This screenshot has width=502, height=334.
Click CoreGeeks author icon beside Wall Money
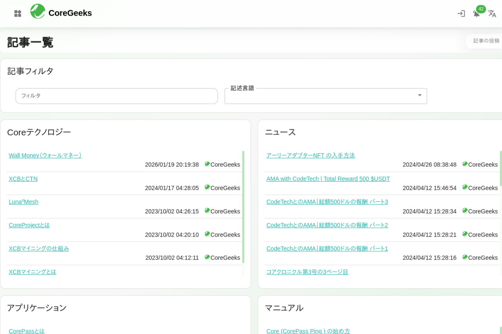click(207, 164)
